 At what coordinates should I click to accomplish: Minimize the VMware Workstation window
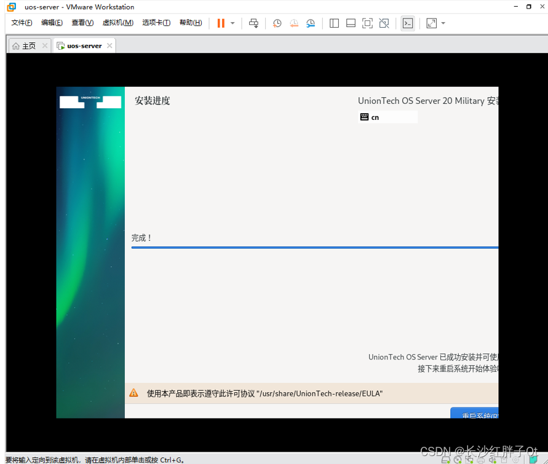pyautogui.click(x=516, y=7)
